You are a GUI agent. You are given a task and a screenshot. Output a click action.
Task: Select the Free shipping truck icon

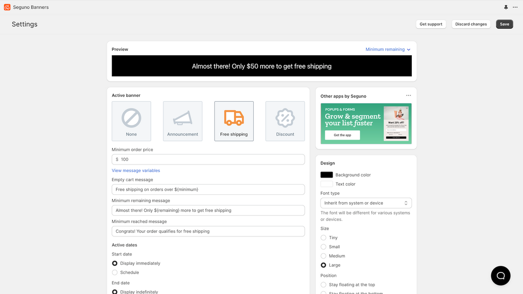234,118
